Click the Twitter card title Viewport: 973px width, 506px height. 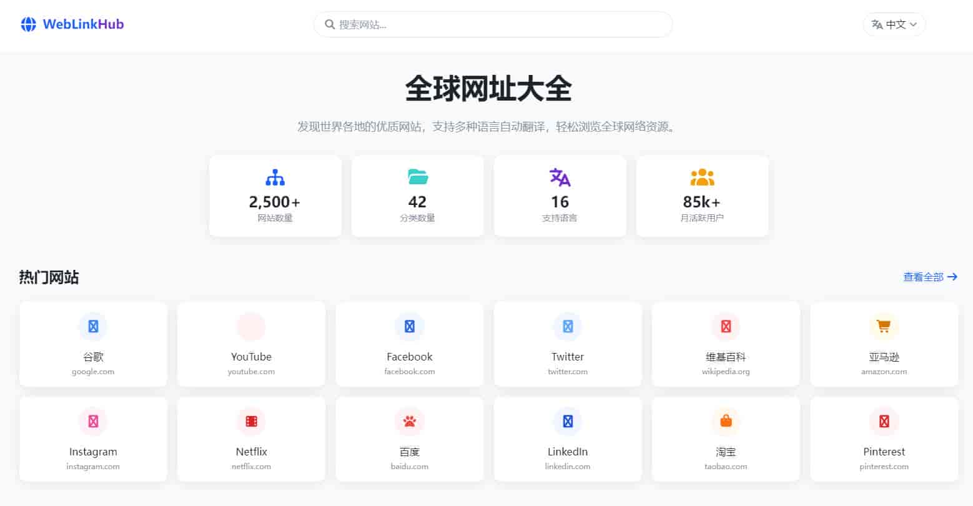tap(568, 357)
